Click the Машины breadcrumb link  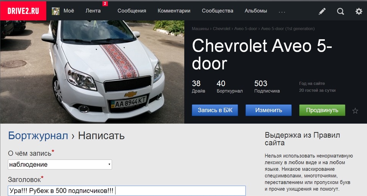200,29
